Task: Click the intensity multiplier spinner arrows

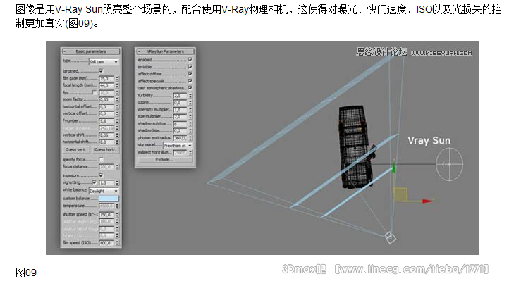Action: click(190, 110)
